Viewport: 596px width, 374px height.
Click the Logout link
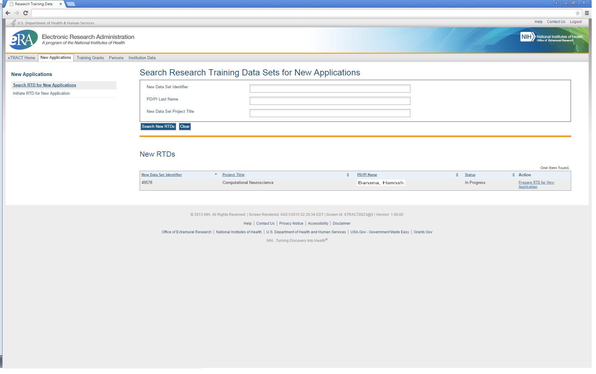pyautogui.click(x=575, y=22)
